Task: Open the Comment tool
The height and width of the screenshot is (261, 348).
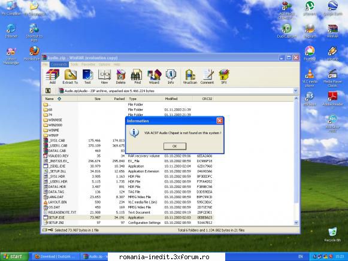Action: pyautogui.click(x=207, y=77)
